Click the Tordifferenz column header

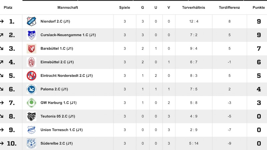pos(229,7)
